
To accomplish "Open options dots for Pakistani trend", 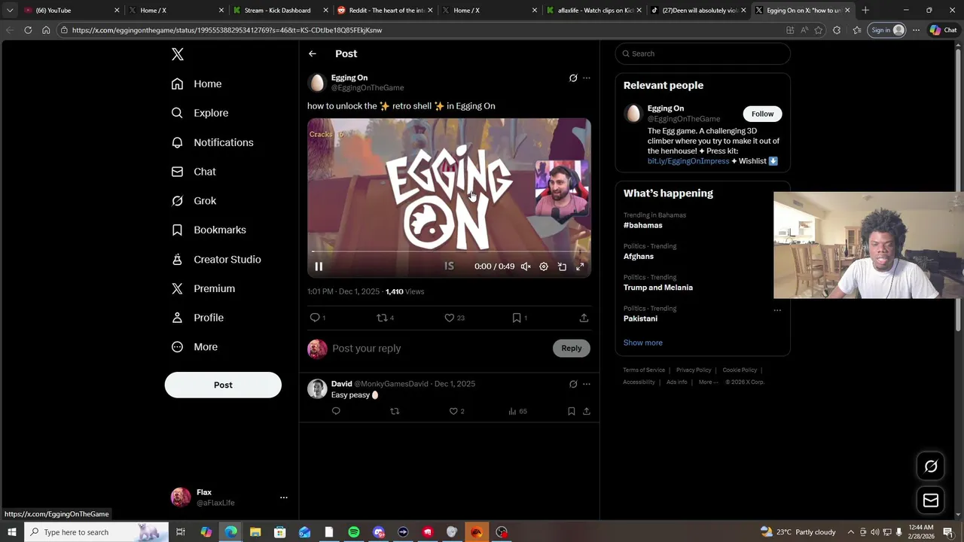I will 777,310.
